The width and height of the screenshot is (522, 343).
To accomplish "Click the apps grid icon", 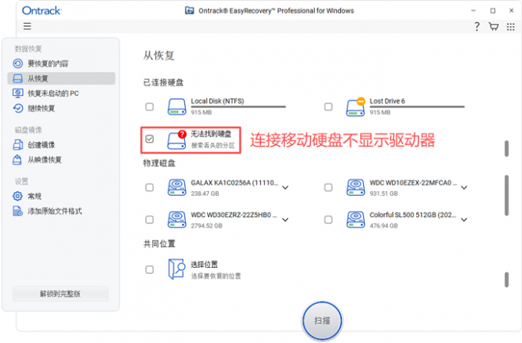I will click(510, 27).
